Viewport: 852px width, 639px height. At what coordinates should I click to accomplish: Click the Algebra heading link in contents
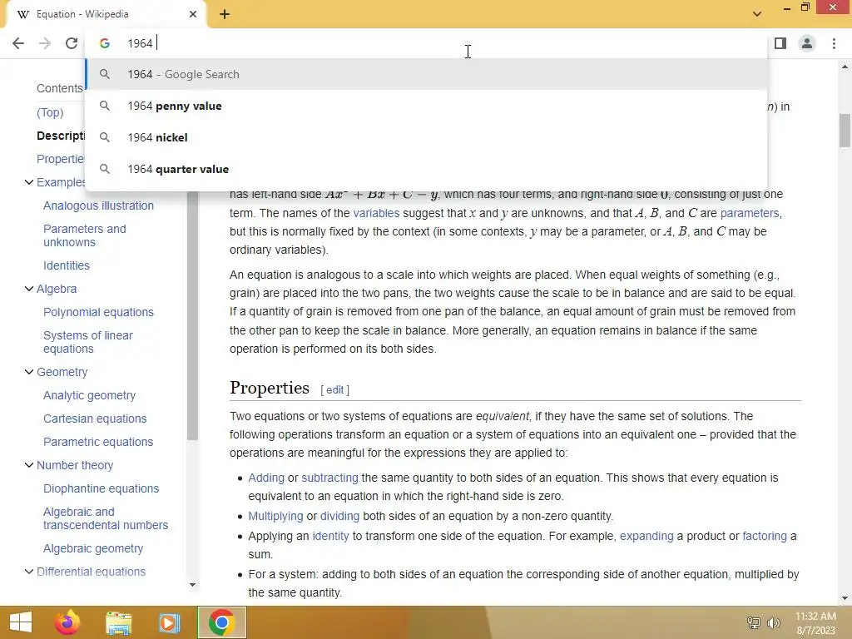57,289
